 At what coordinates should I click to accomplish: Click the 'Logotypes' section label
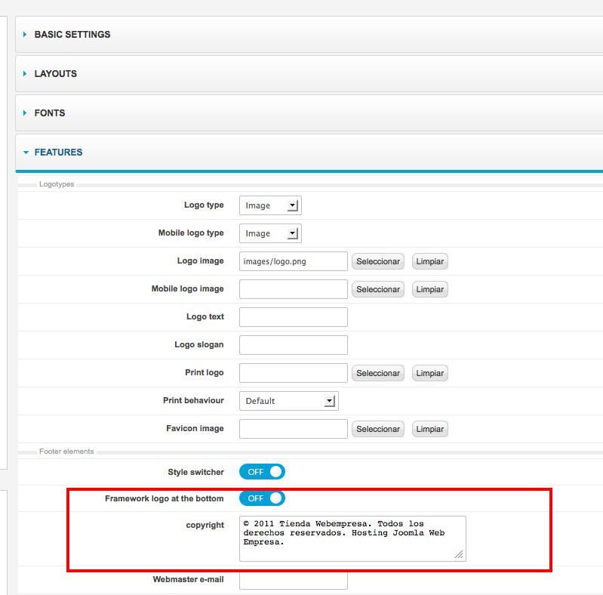tap(57, 184)
